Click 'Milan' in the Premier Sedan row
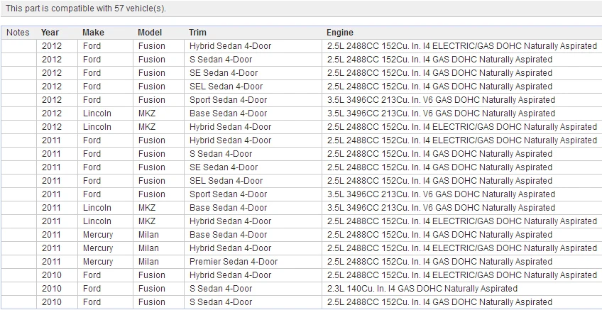 pos(148,262)
